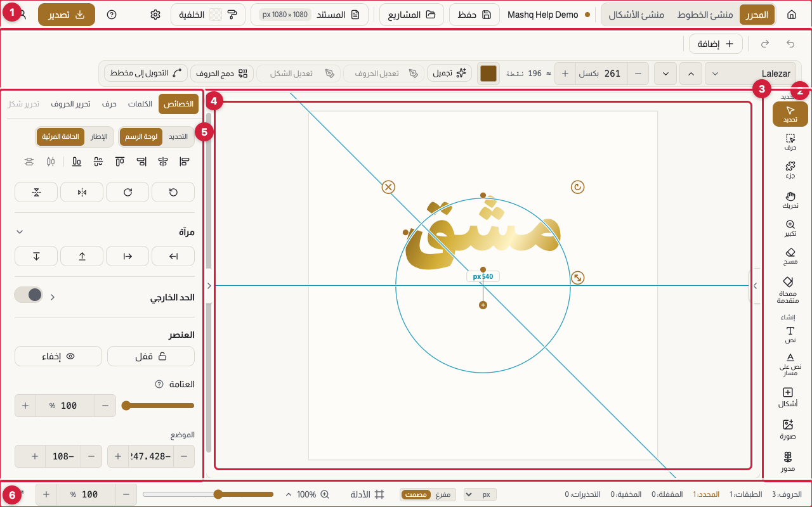812x507 pixels.
Task: Click the canvas rotate handle
Action: [x=577, y=187]
